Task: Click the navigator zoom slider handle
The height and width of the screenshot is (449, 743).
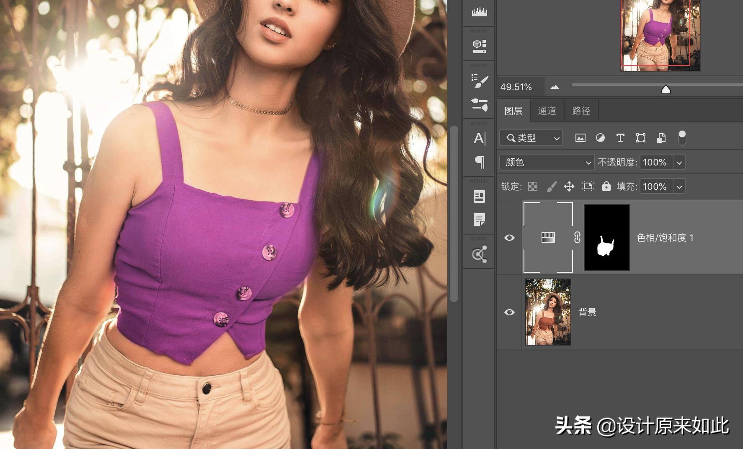Action: [666, 89]
